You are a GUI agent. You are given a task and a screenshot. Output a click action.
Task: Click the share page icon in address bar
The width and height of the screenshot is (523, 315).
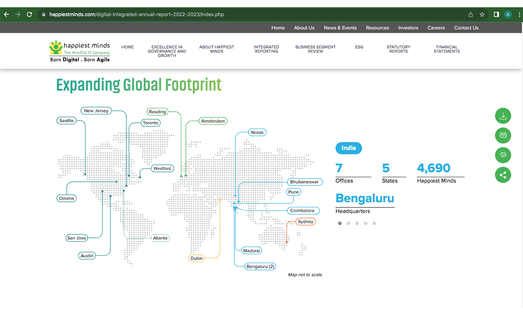click(x=471, y=14)
